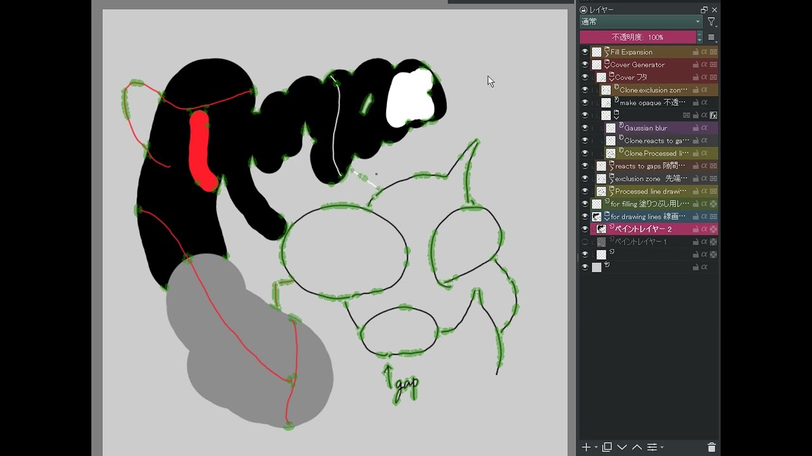Duplicate the selected layer with the copy icon
The image size is (812, 456).
[607, 447]
